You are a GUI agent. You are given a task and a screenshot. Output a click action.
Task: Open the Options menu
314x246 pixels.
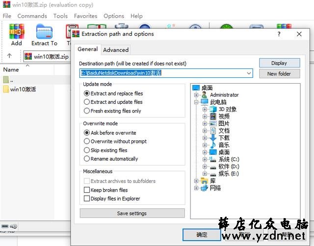[114, 16]
